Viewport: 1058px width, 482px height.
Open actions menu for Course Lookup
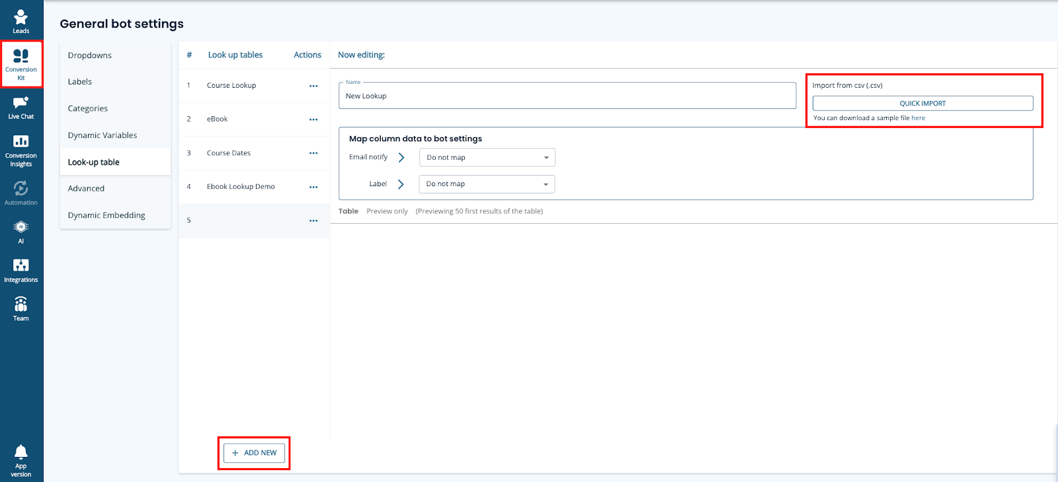click(x=313, y=86)
